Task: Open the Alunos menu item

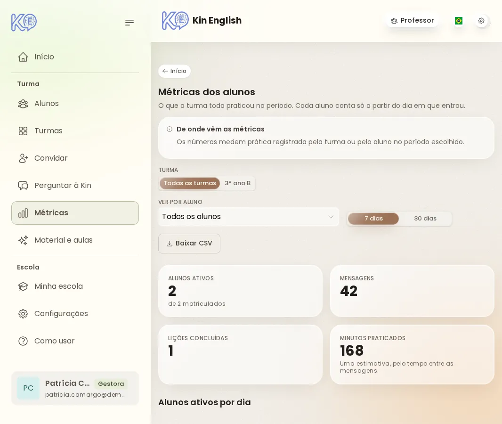Action: (x=75, y=104)
